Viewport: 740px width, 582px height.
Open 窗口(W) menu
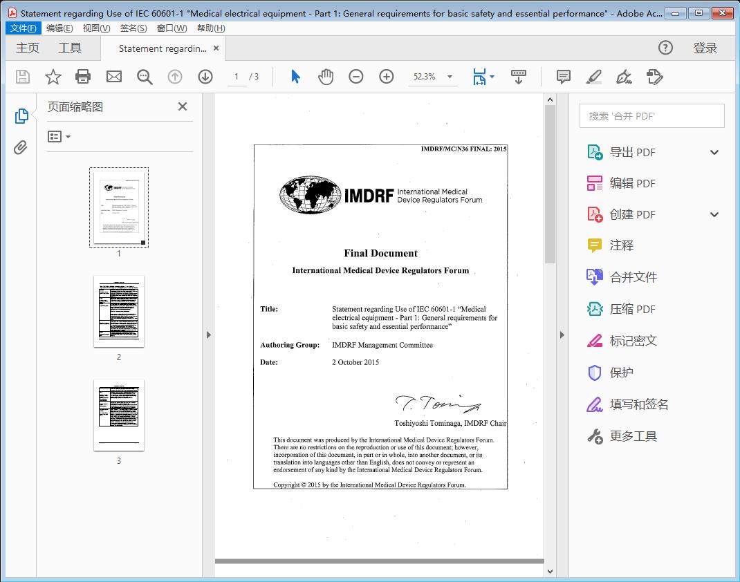coord(172,28)
